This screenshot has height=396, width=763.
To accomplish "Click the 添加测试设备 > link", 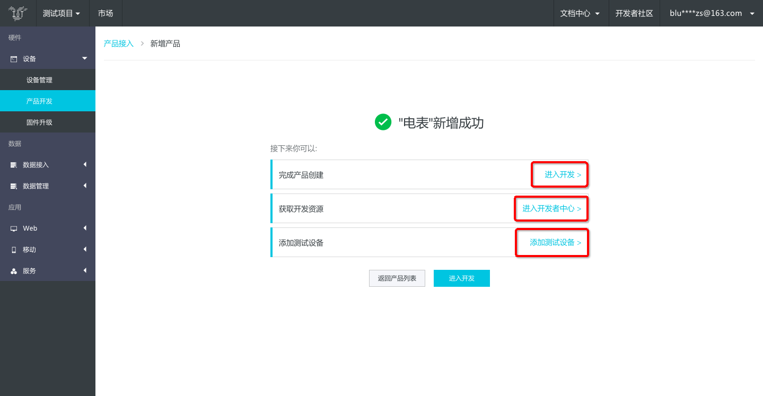I will coord(555,242).
